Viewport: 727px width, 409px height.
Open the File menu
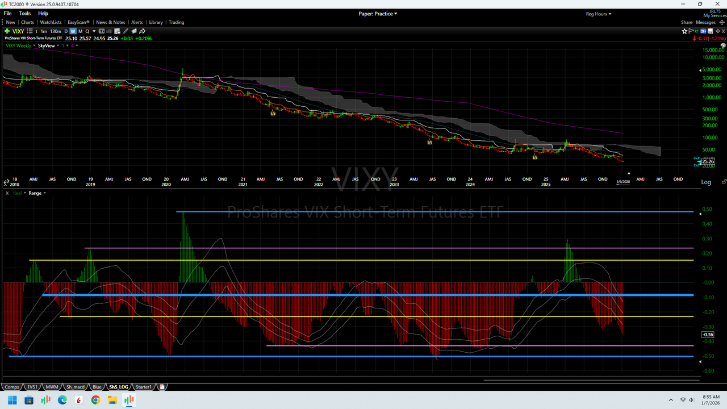(x=7, y=13)
